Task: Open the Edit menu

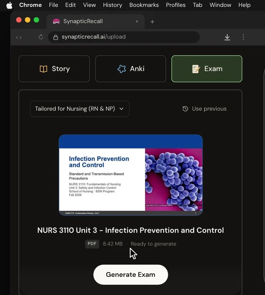Action: pos(71,5)
